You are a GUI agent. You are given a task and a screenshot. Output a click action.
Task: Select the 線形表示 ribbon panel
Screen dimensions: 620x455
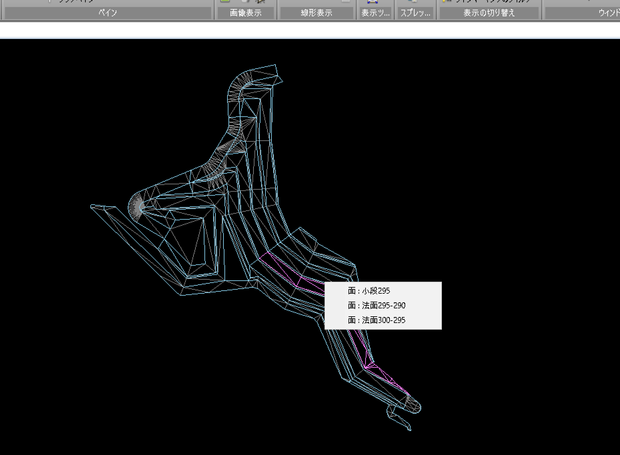pos(317,13)
